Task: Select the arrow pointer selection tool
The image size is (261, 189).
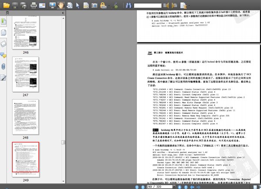Action: 77,6
